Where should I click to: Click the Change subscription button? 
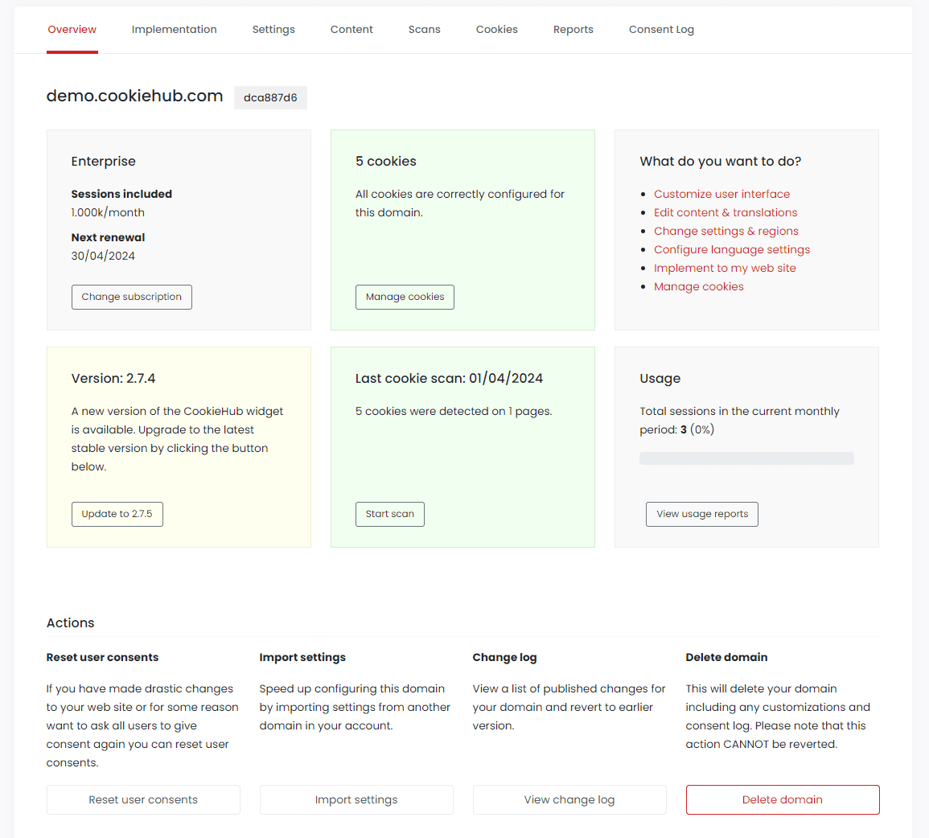pos(131,297)
